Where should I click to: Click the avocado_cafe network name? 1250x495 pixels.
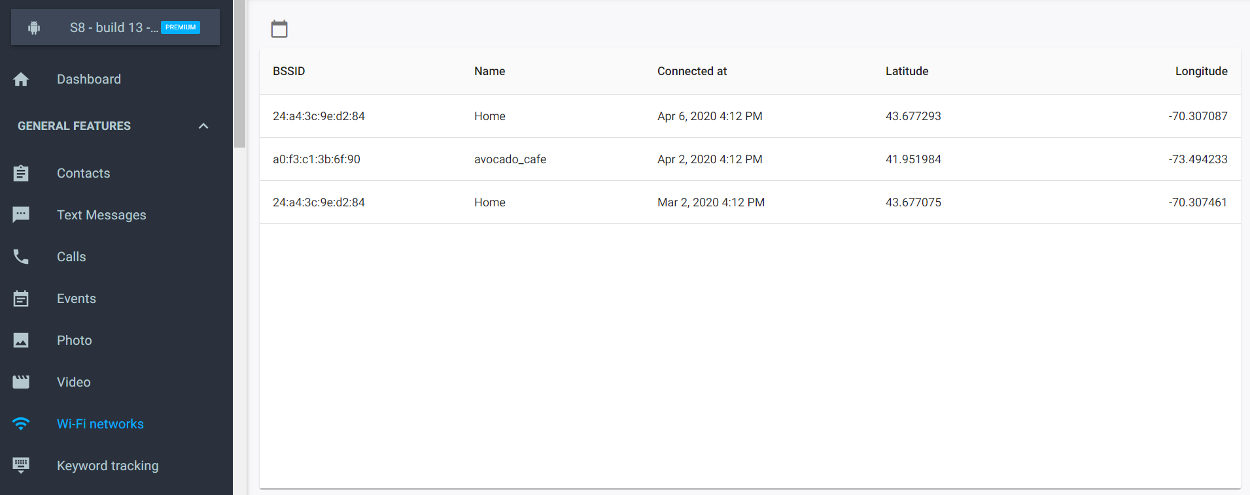coord(510,159)
